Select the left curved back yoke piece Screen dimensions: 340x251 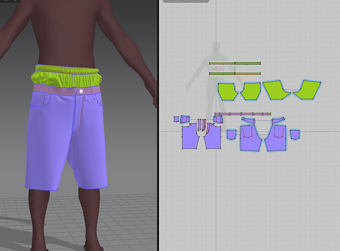pos(248,120)
